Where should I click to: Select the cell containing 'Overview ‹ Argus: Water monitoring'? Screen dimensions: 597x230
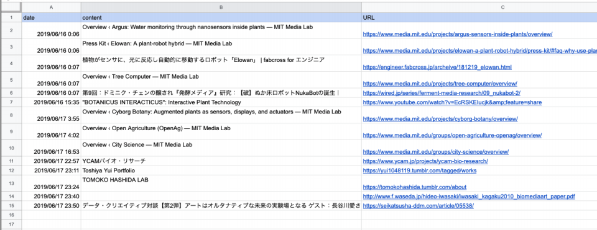(x=221, y=30)
